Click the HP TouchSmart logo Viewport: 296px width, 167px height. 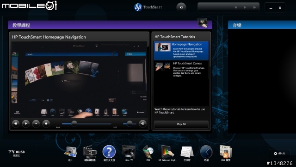click(148, 7)
